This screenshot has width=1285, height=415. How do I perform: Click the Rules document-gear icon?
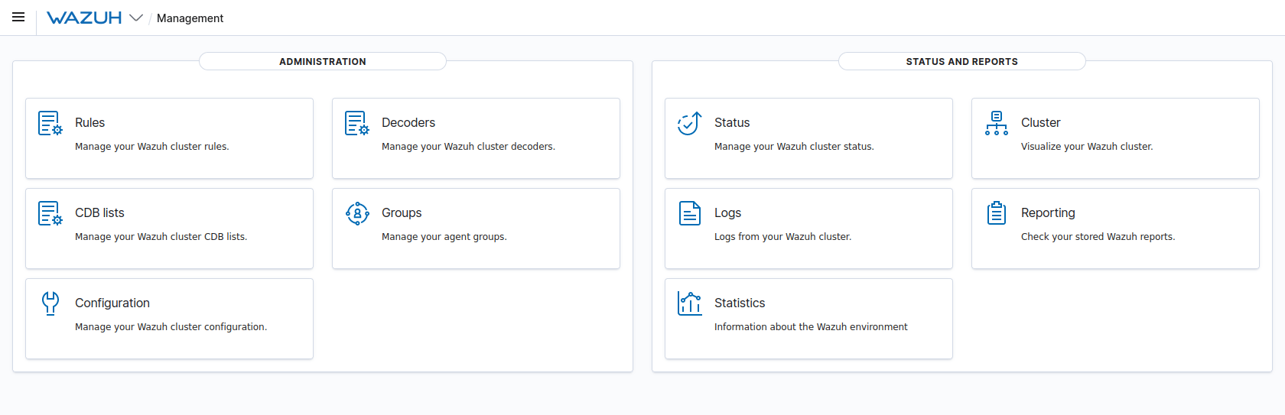pyautogui.click(x=50, y=123)
